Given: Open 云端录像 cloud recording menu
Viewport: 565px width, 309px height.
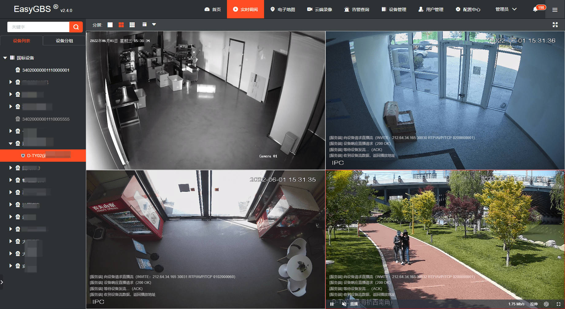Looking at the screenshot, I should point(320,9).
